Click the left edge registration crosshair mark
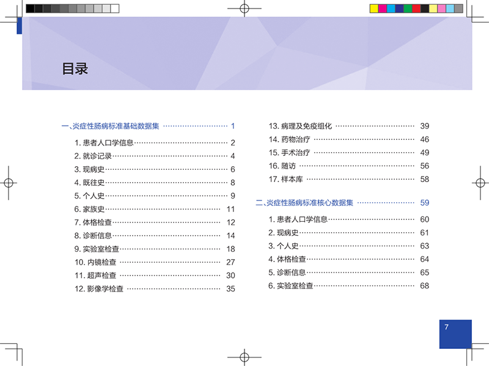 coord(9,183)
